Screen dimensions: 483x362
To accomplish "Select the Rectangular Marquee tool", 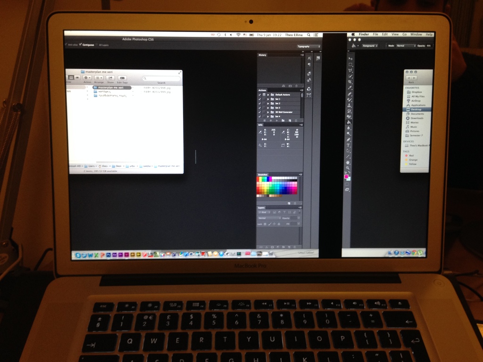I will coord(350,65).
